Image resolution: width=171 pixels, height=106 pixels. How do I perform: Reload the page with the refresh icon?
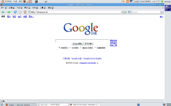click(x=15, y=12)
